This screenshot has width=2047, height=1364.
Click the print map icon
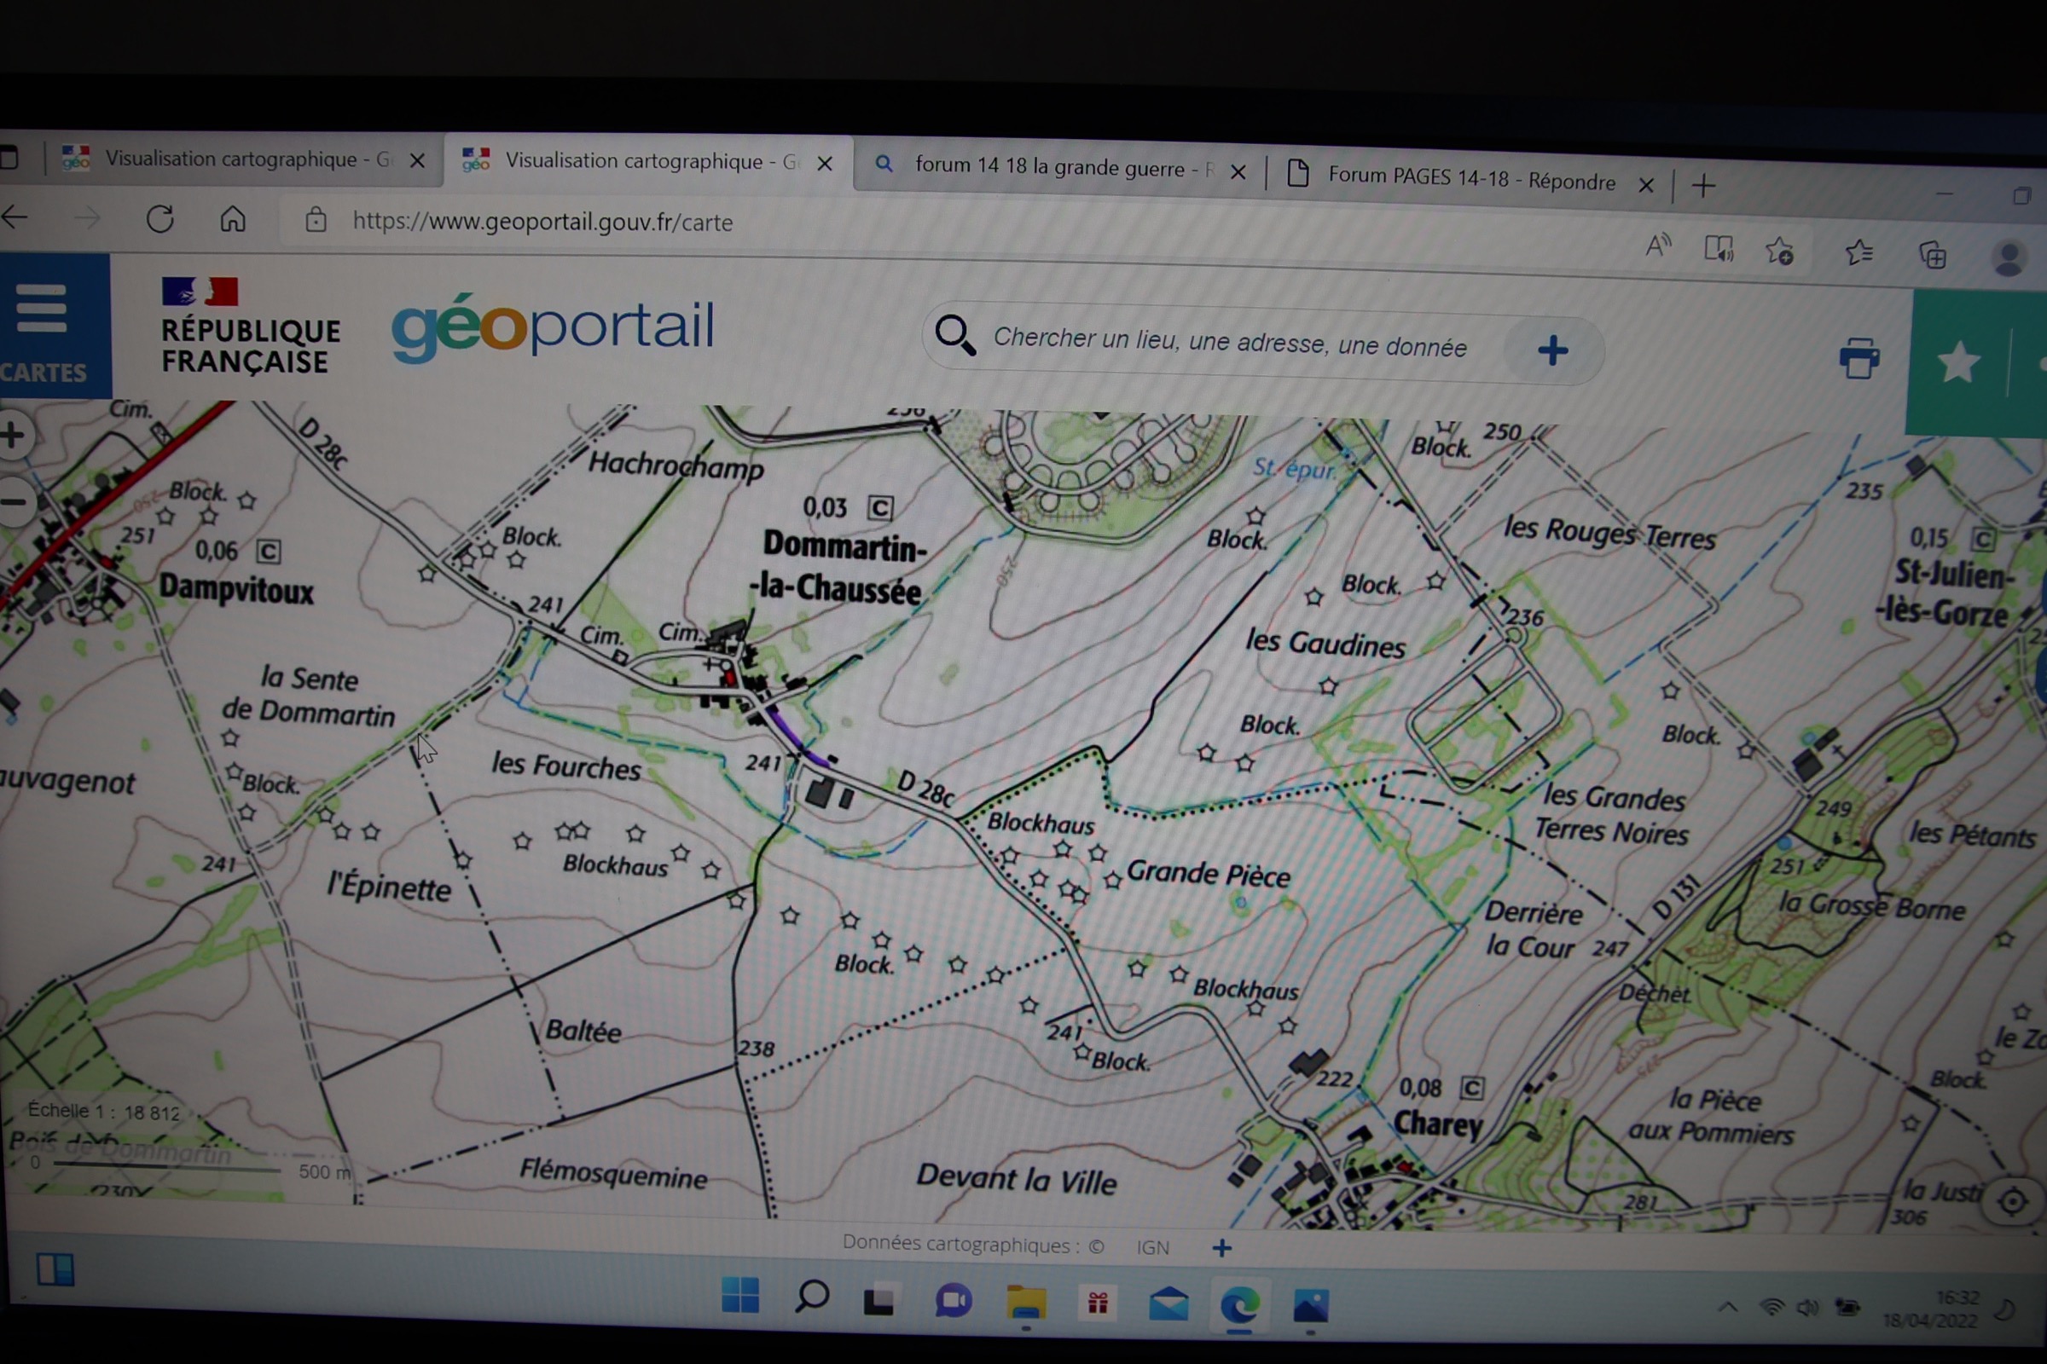coord(1859,358)
